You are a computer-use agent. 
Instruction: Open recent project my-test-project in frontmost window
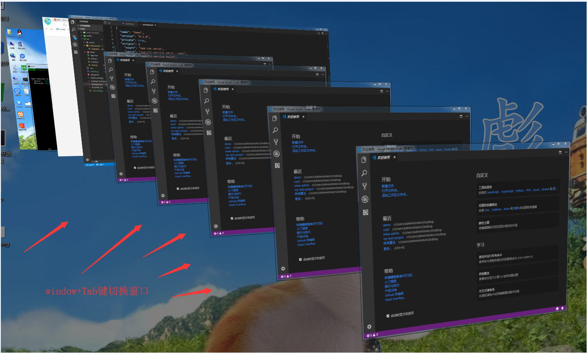point(393,238)
